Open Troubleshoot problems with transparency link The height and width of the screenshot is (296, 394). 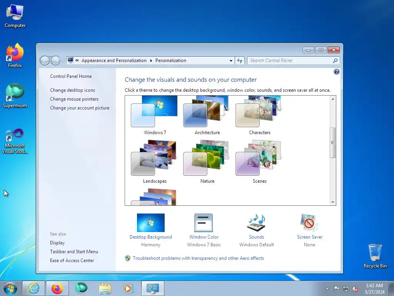[x=198, y=258]
